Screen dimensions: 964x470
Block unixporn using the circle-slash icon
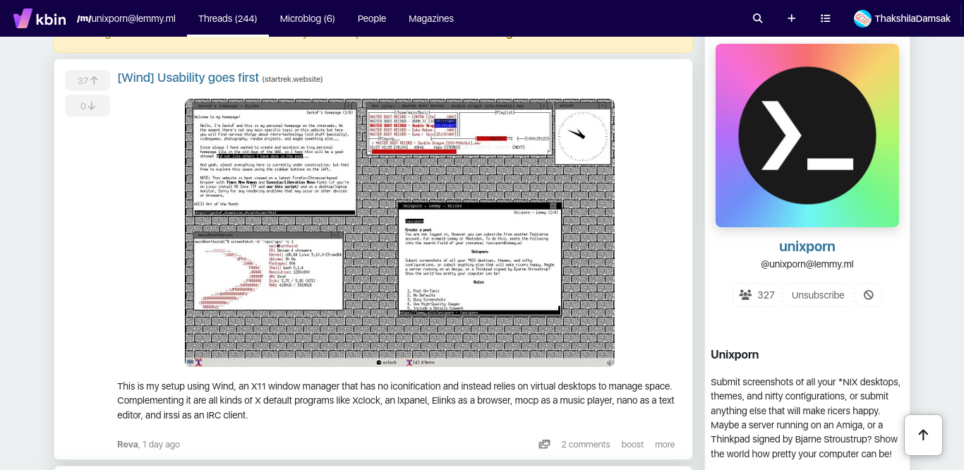[x=868, y=295]
